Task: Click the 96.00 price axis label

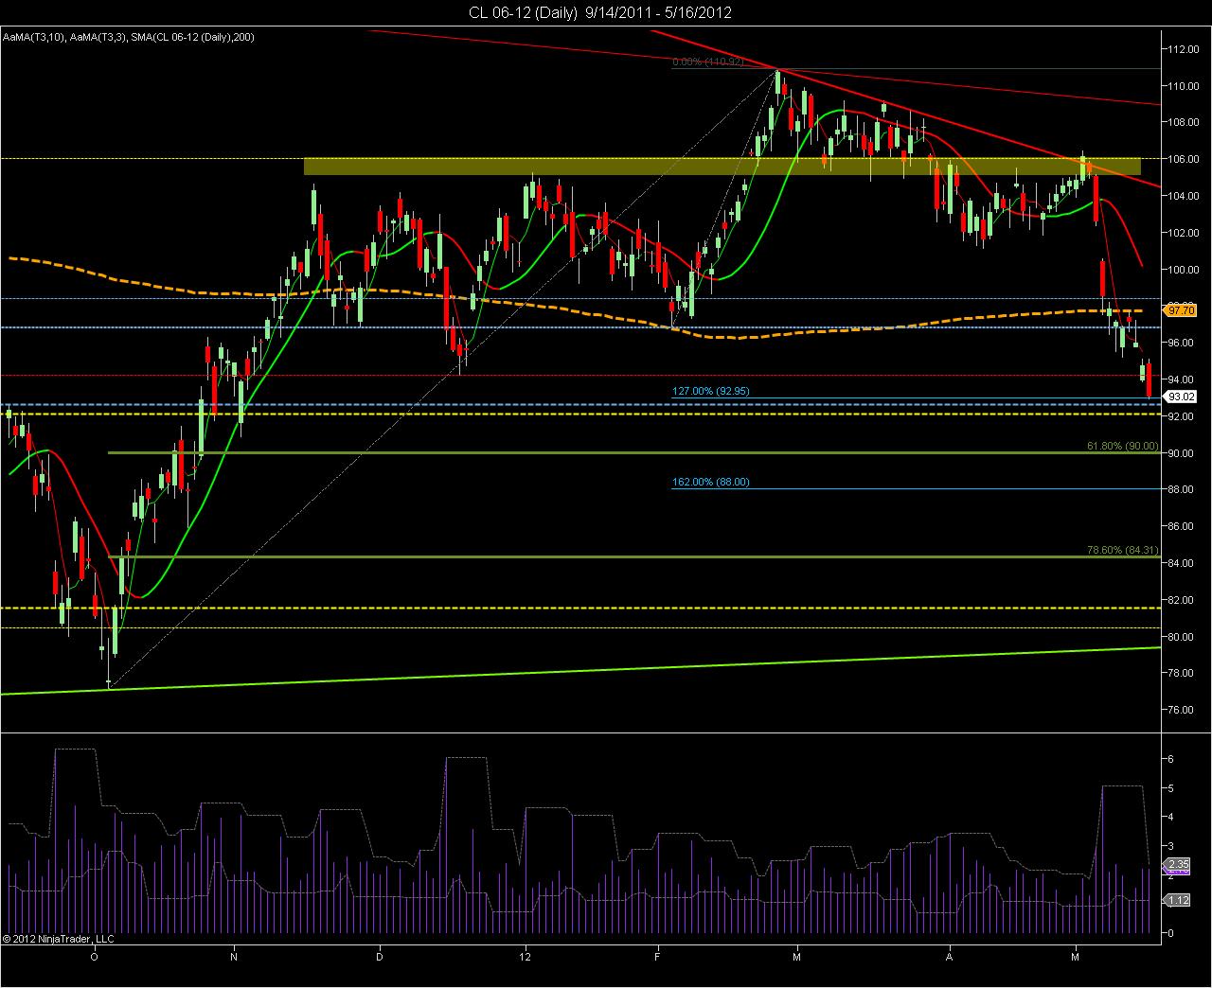Action: click(1182, 343)
